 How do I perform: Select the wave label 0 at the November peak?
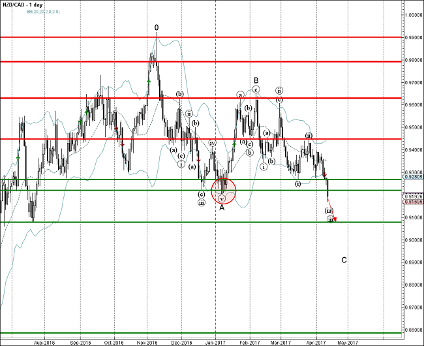tap(157, 27)
